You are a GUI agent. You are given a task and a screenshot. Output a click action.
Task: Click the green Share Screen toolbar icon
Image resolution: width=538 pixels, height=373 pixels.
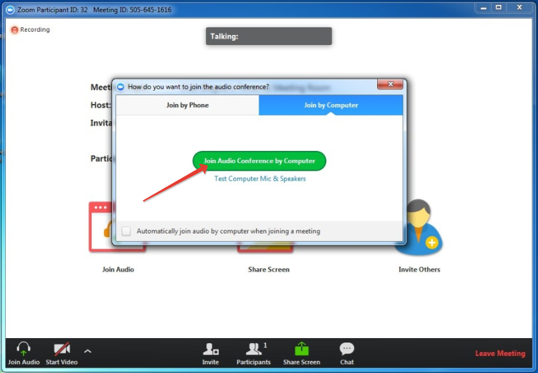302,349
